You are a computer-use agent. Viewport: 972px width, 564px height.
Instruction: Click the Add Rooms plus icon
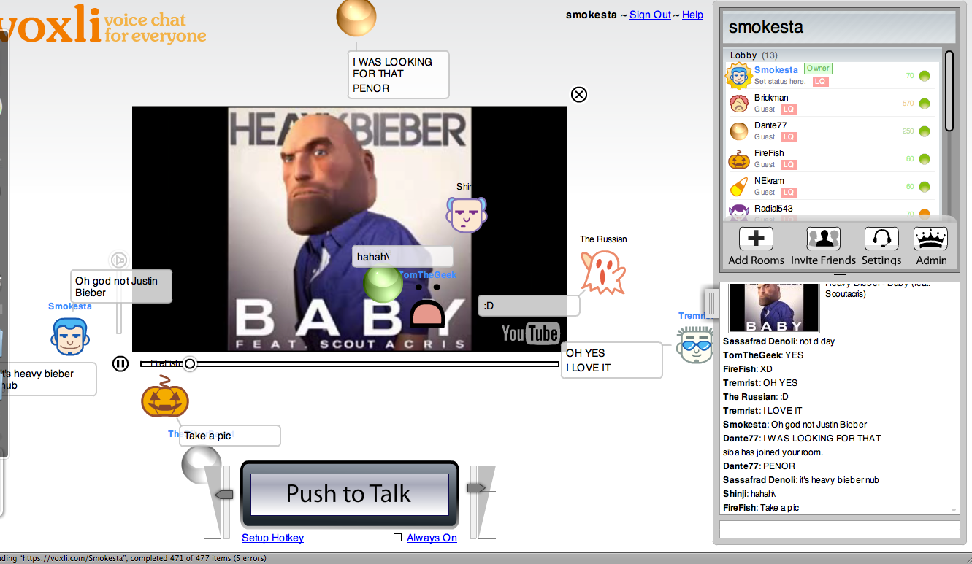(x=756, y=239)
